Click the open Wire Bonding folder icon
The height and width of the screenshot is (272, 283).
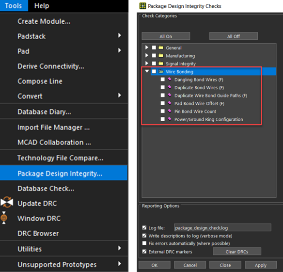(161, 72)
